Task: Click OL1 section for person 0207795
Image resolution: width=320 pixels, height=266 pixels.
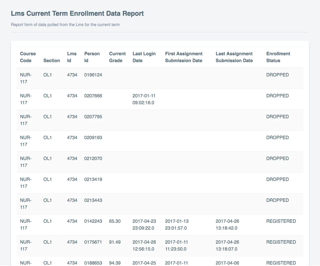Action: tap(47, 116)
